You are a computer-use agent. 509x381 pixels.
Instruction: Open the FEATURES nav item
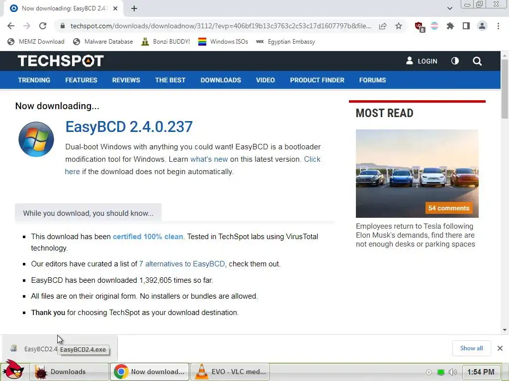tap(81, 80)
